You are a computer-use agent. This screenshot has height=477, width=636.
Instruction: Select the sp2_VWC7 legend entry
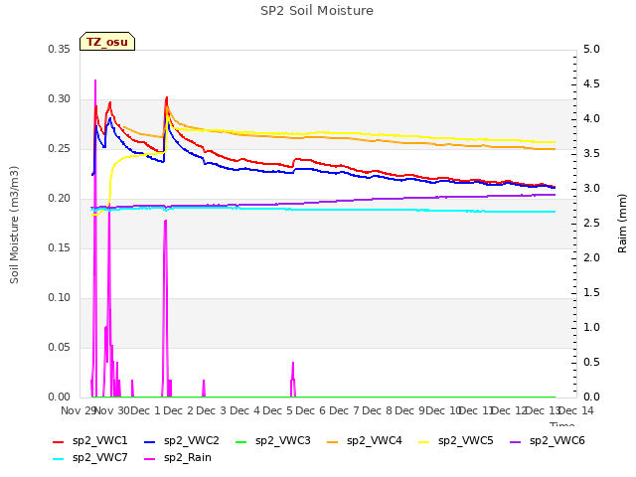[x=90, y=458]
